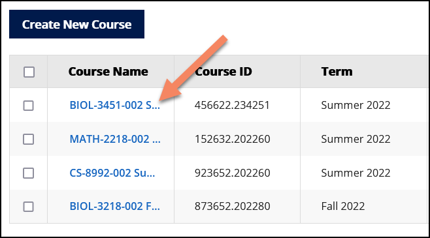Select course ID 152632.202260 cell
This screenshot has height=238, width=430.
[233, 140]
